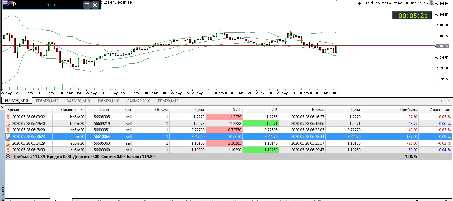Close the VTP panel with the X
The height and width of the screenshot is (201, 453).
[95, 5]
